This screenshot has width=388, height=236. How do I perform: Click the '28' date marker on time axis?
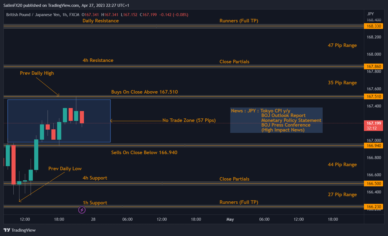pos(93,219)
